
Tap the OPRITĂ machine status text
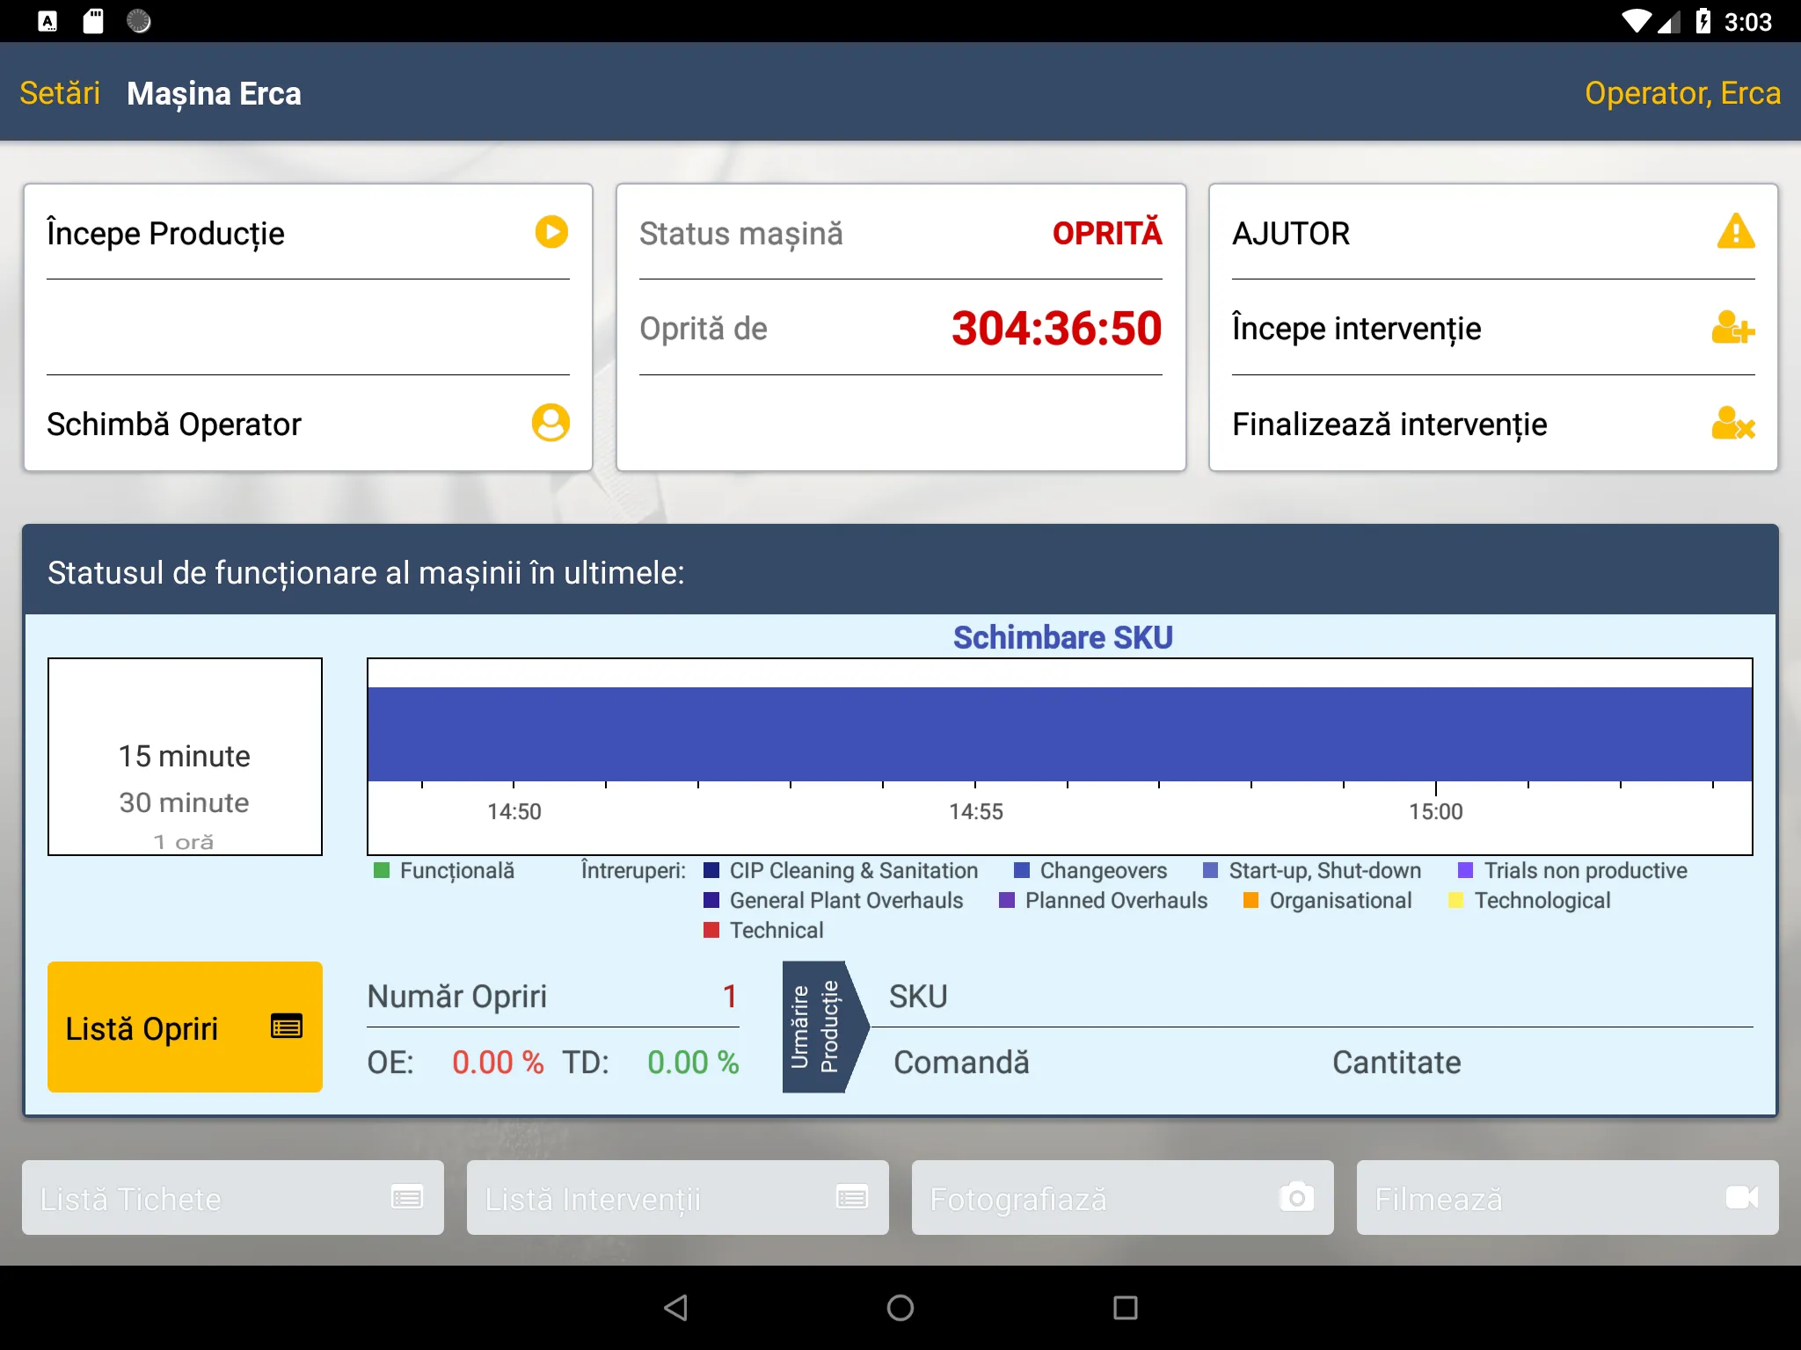coord(1107,233)
